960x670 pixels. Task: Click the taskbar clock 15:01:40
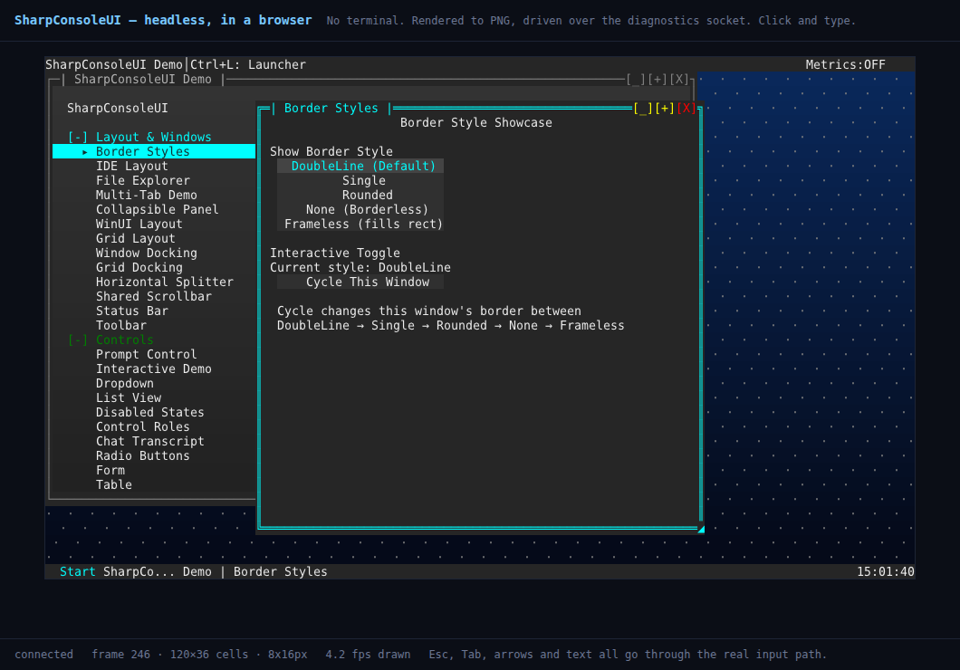[886, 571]
